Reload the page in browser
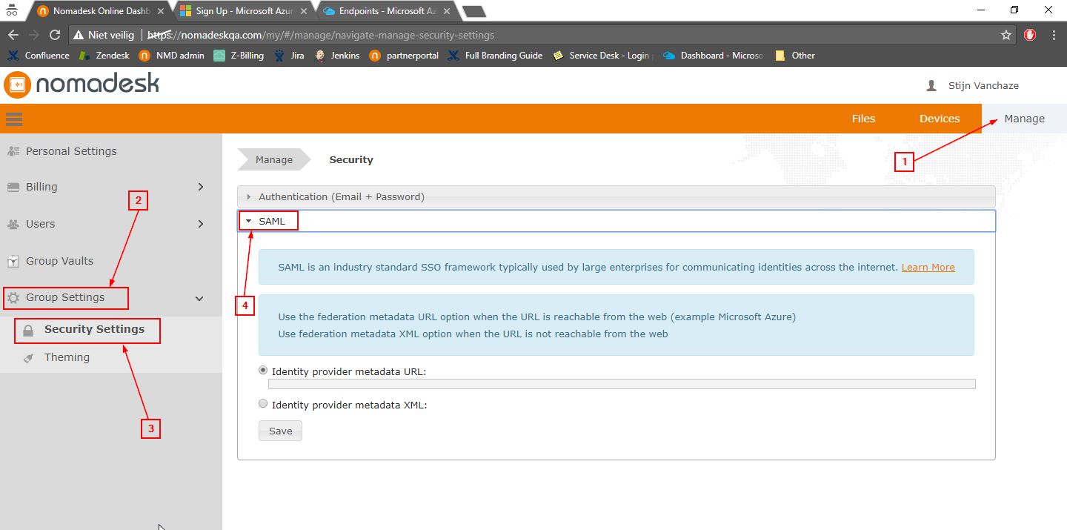This screenshot has width=1067, height=530. click(54, 35)
